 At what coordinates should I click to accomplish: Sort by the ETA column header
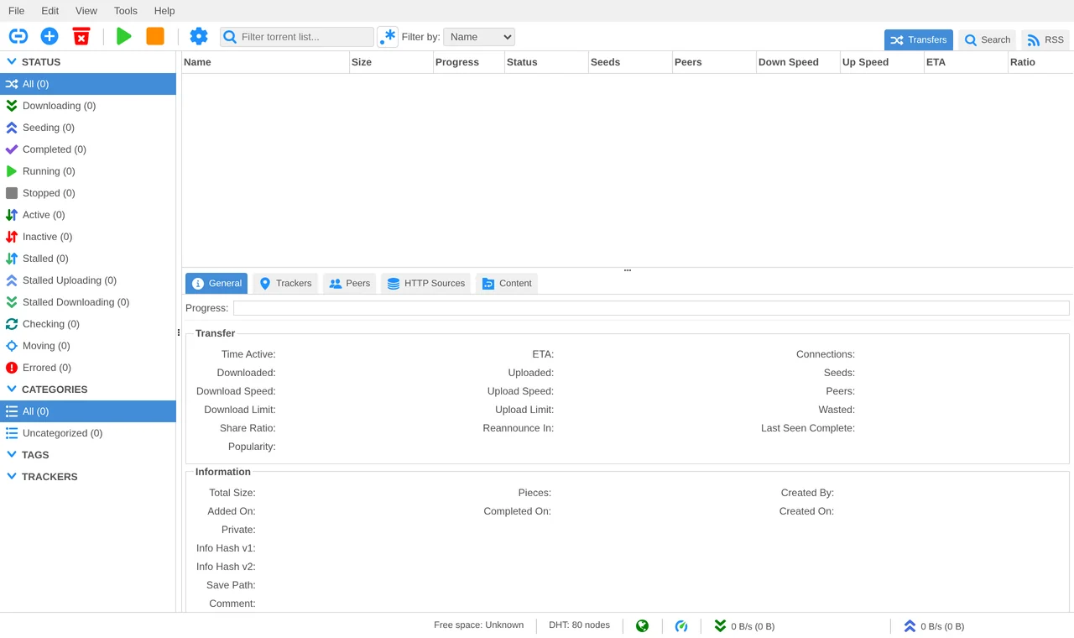pyautogui.click(x=966, y=62)
